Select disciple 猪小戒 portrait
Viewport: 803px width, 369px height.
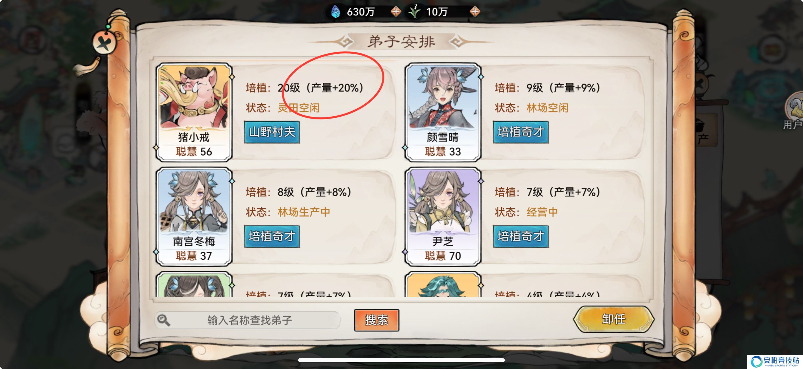(194, 112)
